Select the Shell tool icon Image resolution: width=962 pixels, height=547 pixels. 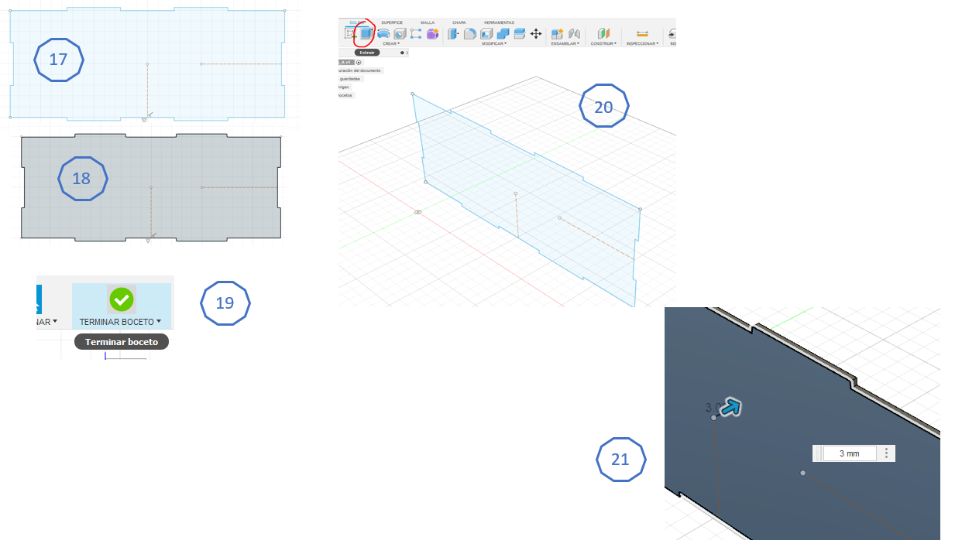pyautogui.click(x=486, y=34)
